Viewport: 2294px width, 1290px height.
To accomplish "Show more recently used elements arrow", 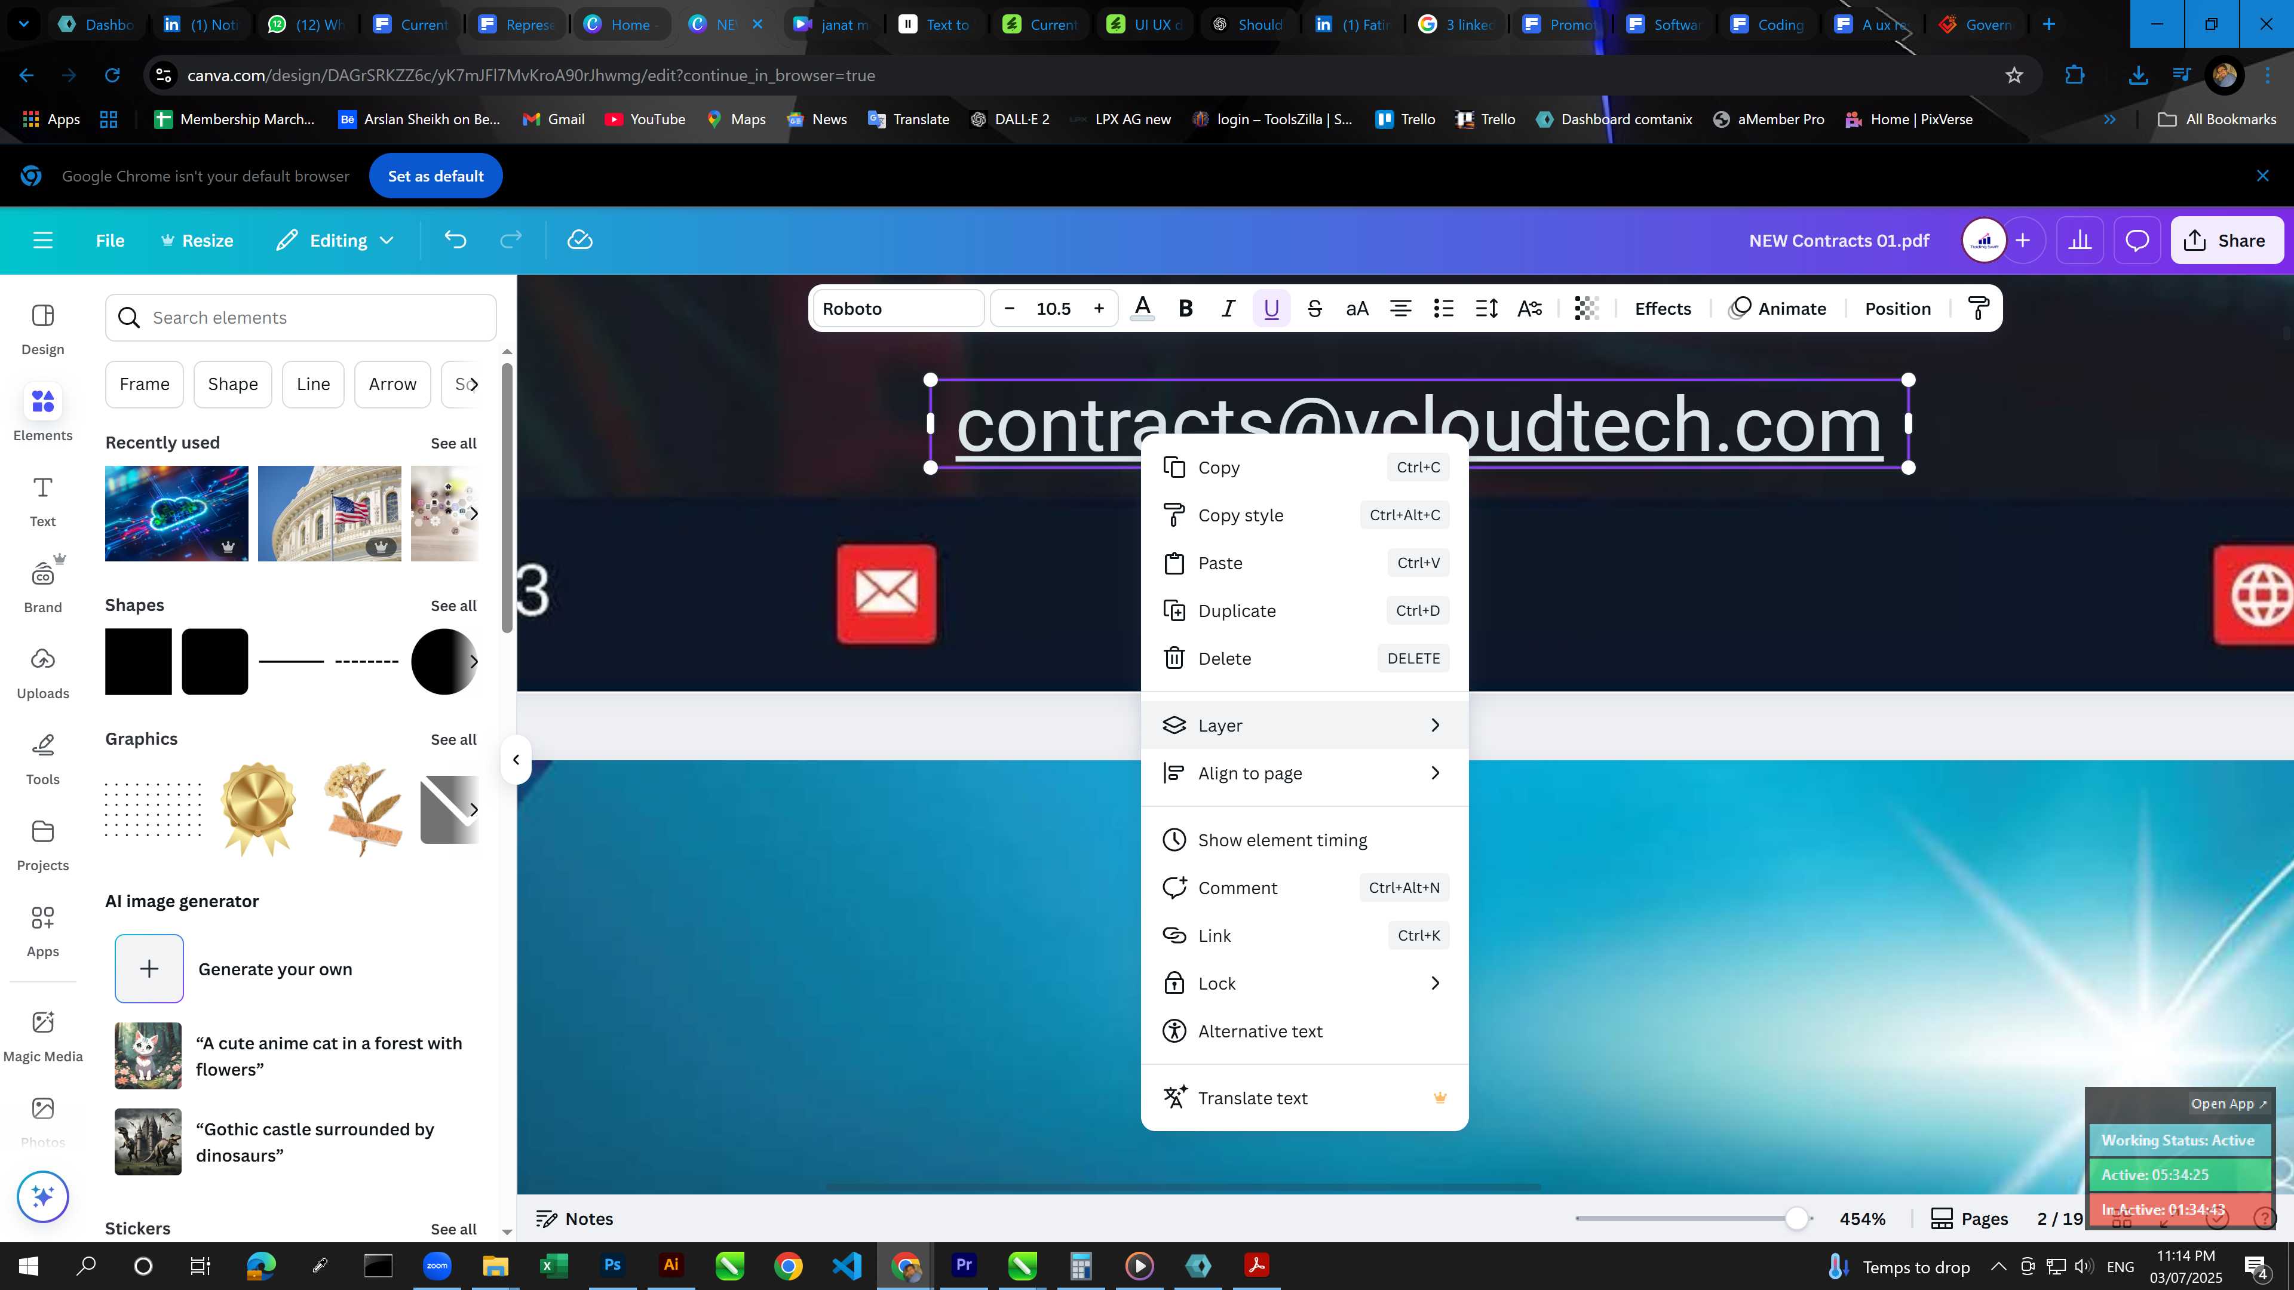I will [474, 514].
